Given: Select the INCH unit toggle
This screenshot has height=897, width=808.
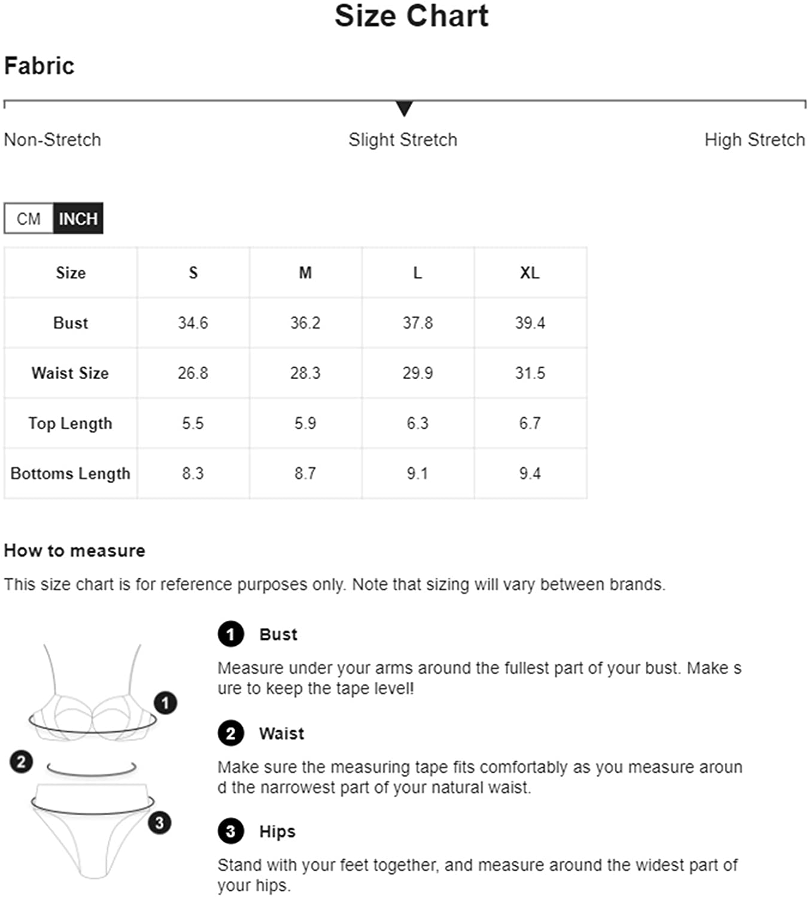Looking at the screenshot, I should [78, 218].
